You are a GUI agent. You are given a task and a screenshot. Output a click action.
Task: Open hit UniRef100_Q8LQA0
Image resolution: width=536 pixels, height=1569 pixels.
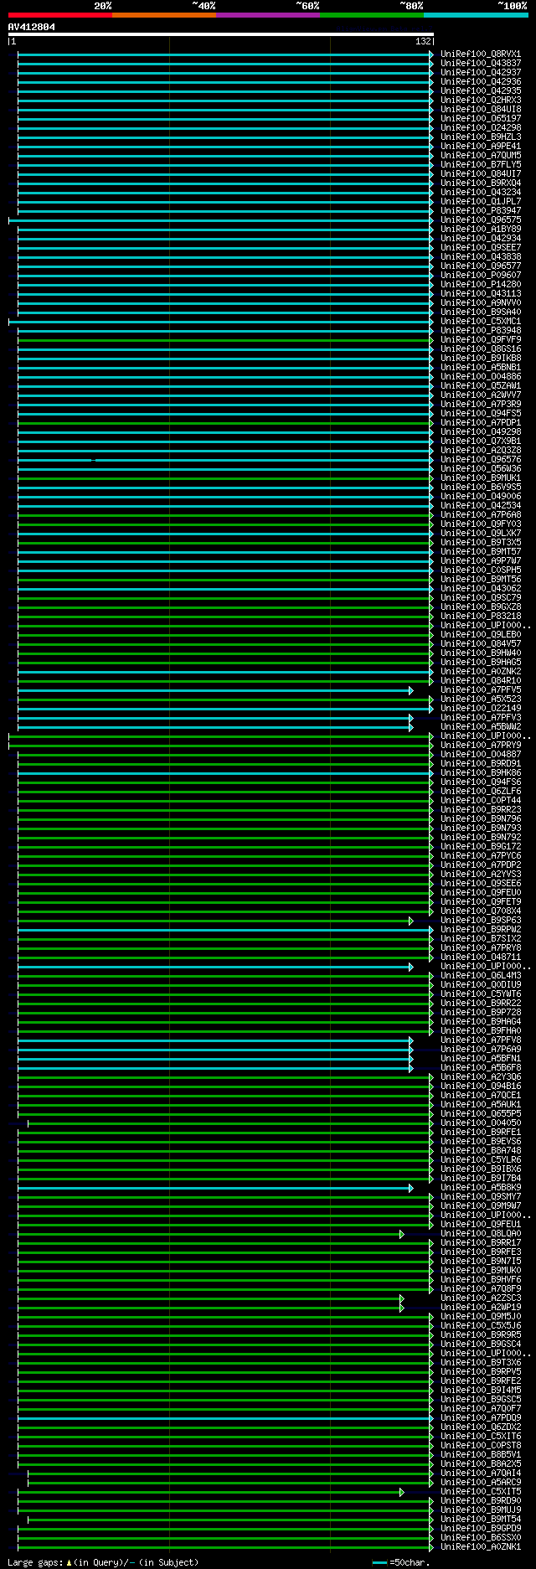(x=481, y=1233)
